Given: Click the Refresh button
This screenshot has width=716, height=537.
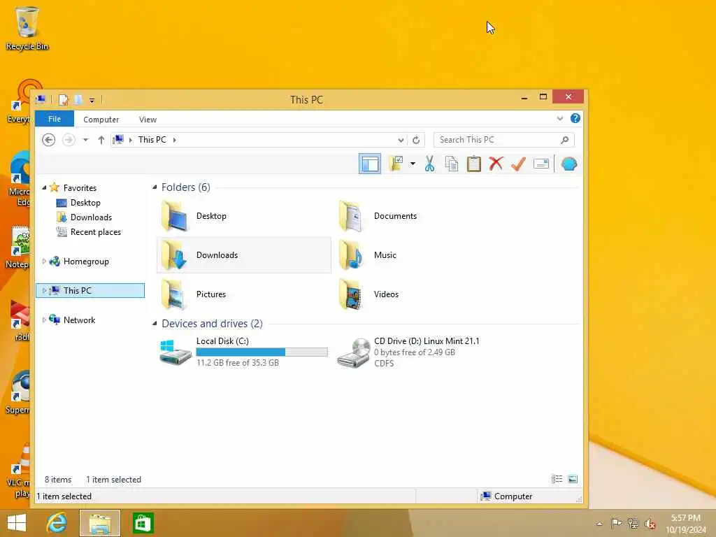Looking at the screenshot, I should [415, 140].
